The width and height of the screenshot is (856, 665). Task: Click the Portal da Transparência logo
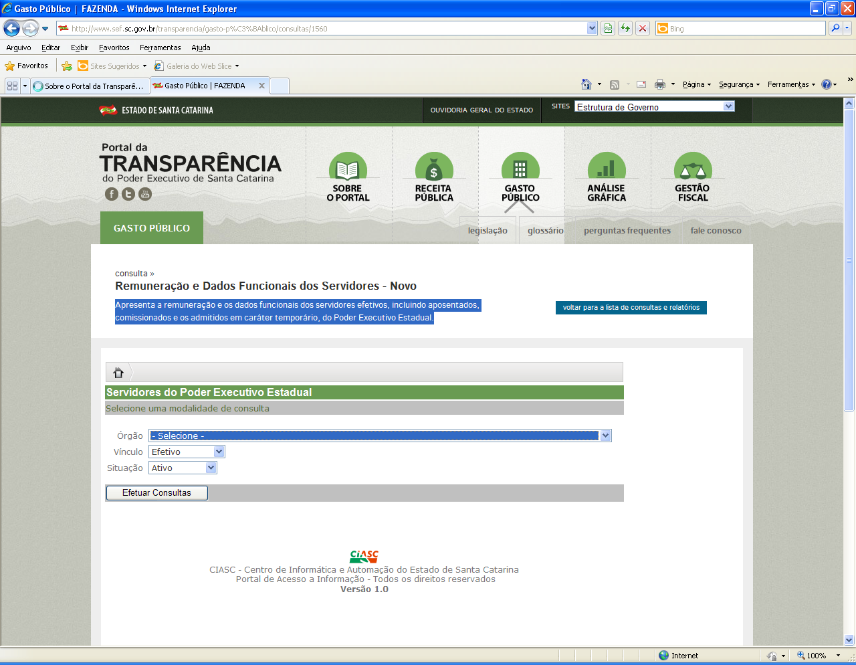click(x=191, y=163)
